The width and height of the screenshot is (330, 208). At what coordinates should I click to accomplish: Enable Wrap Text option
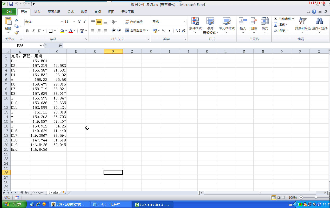[134, 22]
